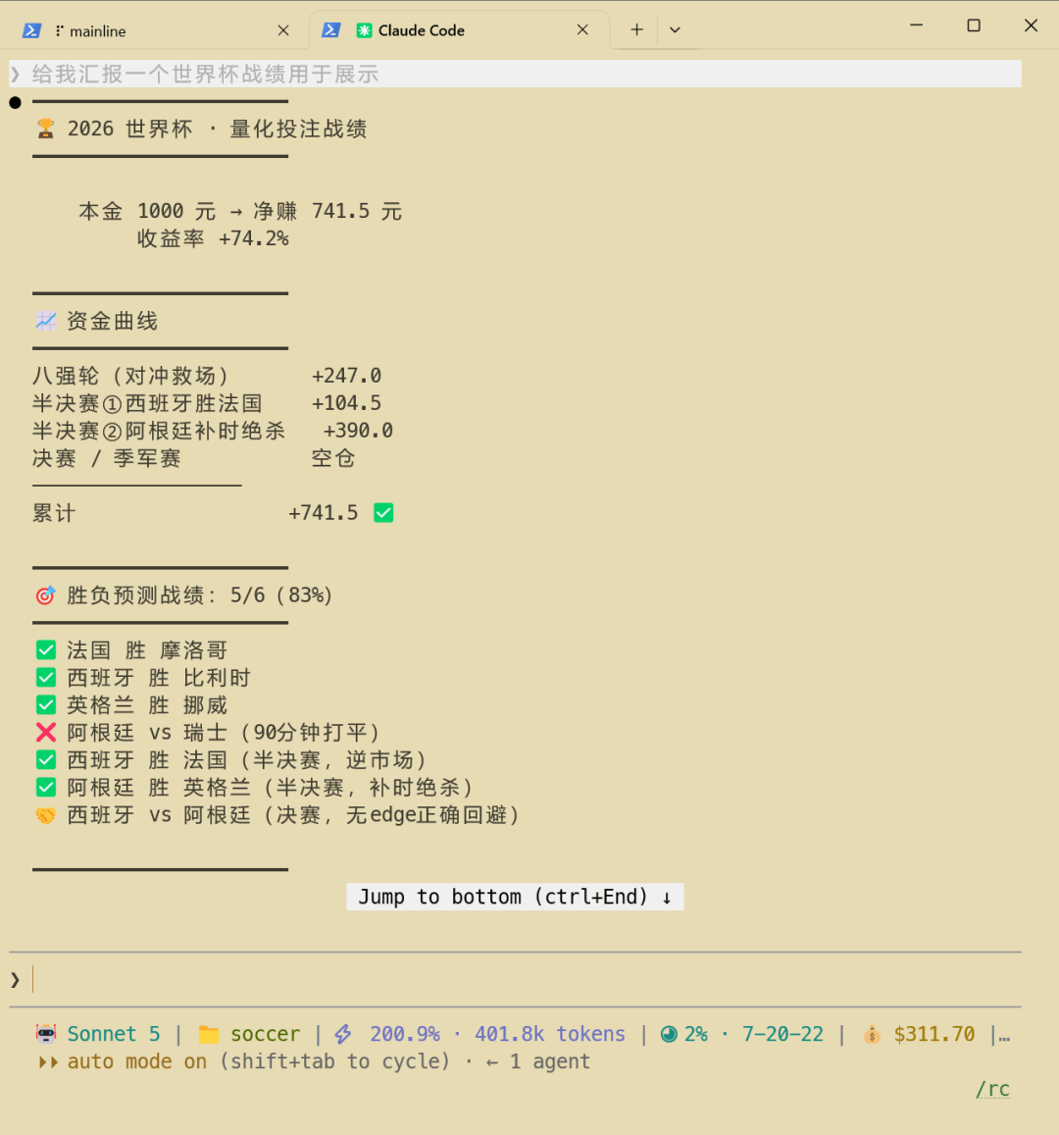Screen dimensions: 1059x1135
Task: Select the Claude Code tab
Action: (459, 30)
